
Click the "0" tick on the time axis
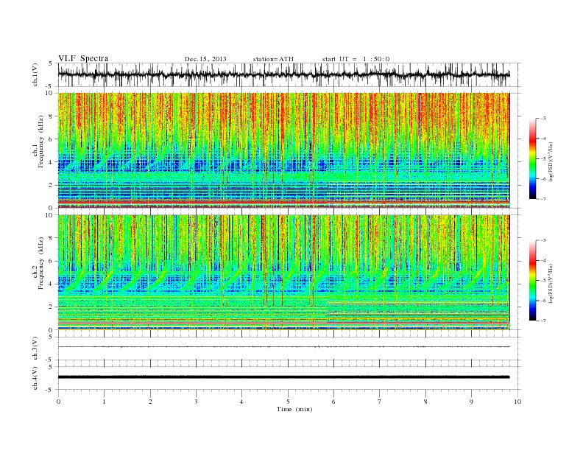click(x=58, y=402)
